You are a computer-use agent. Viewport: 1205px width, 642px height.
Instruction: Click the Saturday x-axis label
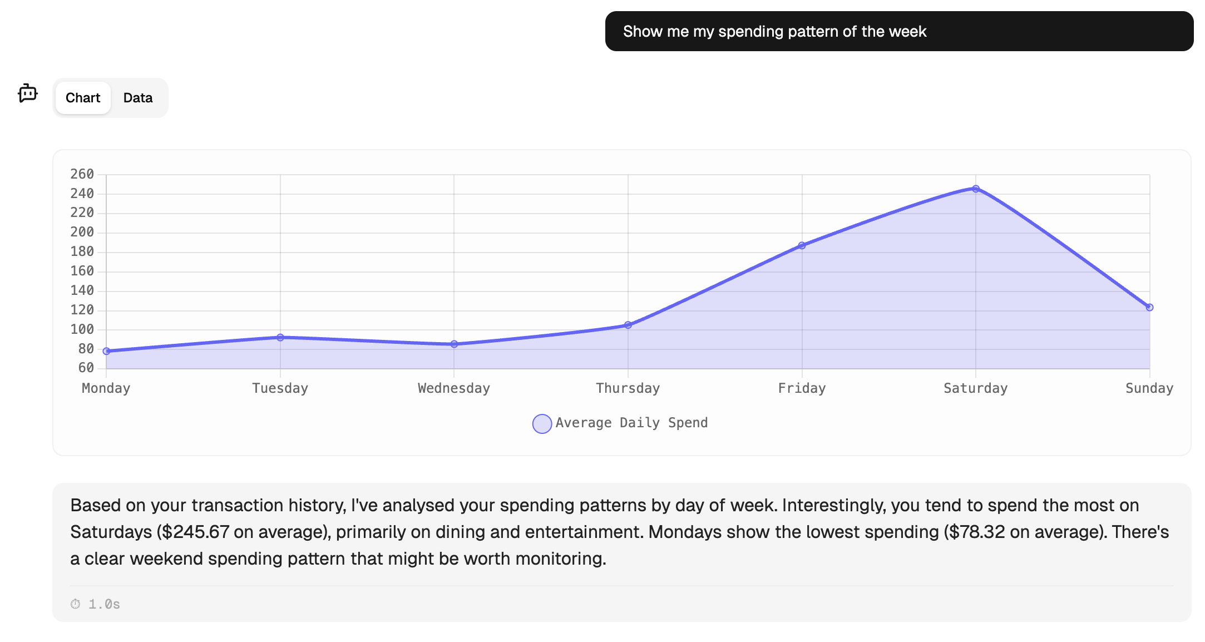tap(975, 388)
